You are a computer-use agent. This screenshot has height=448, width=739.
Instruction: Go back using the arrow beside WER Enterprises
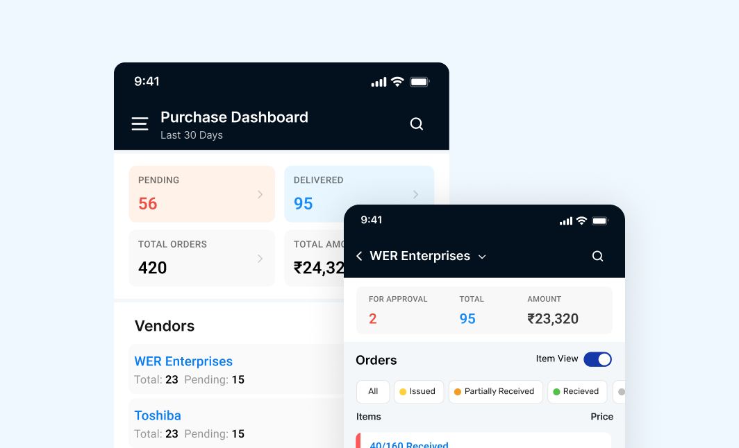(359, 256)
